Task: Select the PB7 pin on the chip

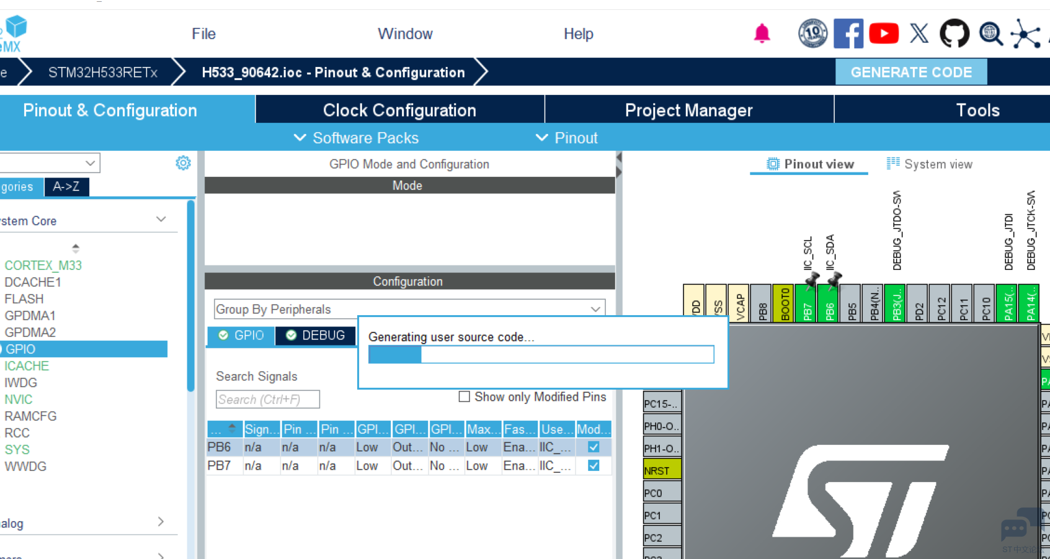Action: 807,303
